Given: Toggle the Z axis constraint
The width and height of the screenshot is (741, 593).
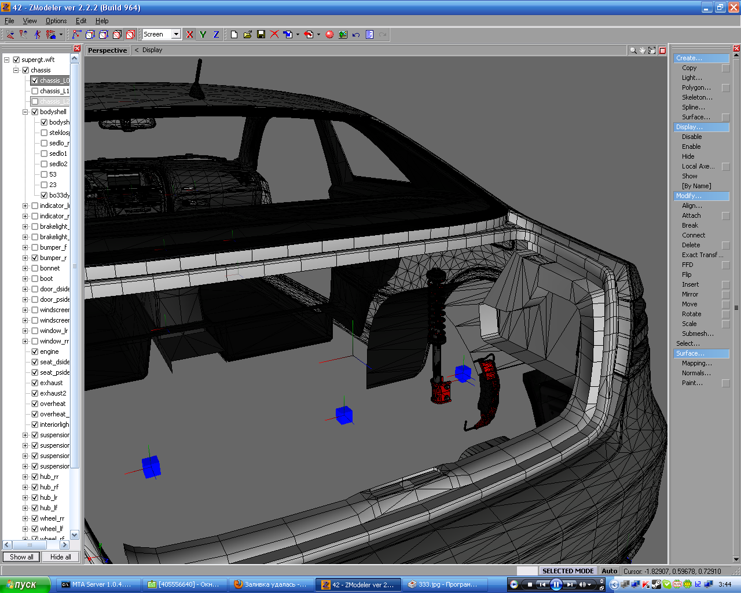Looking at the screenshot, I should point(216,35).
